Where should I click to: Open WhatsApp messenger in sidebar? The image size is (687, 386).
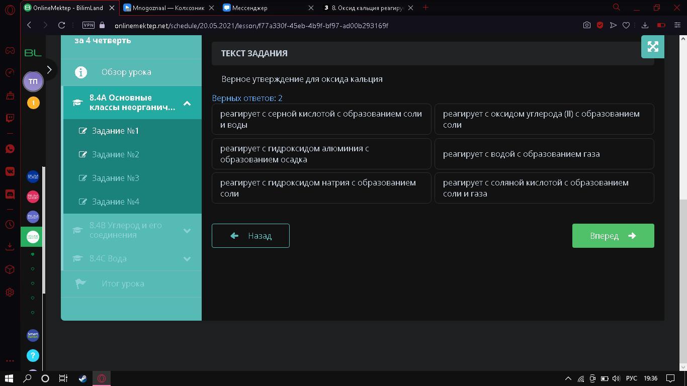coord(10,149)
